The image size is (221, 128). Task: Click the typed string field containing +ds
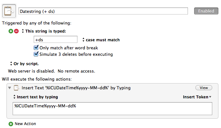(55, 39)
